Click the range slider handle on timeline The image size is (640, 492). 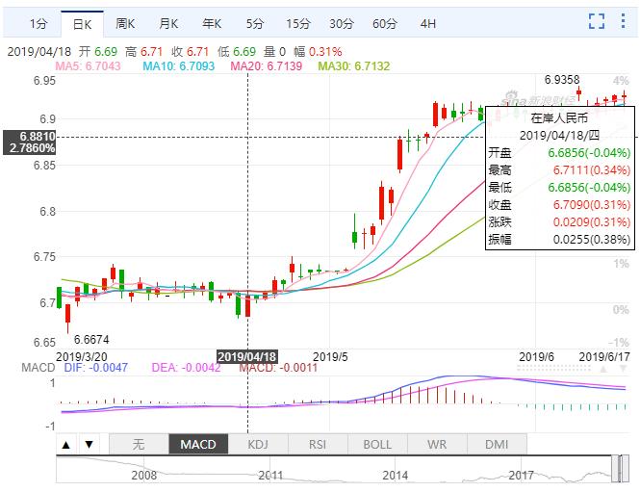(x=612, y=468)
